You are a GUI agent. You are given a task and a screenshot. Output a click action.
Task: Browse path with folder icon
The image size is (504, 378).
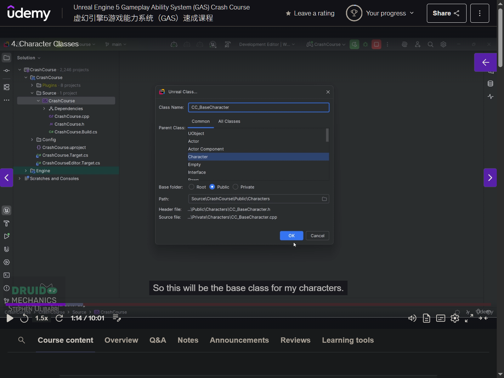pyautogui.click(x=324, y=199)
